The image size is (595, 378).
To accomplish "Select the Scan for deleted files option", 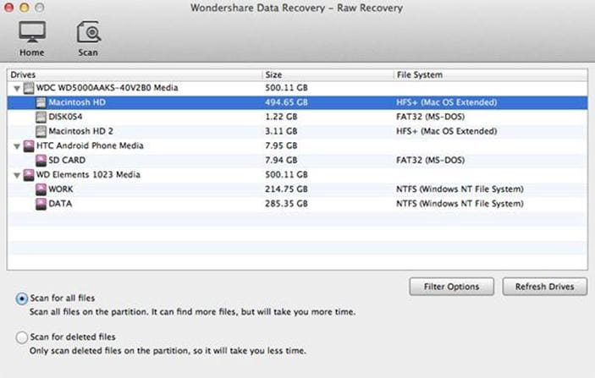I will coord(22,337).
